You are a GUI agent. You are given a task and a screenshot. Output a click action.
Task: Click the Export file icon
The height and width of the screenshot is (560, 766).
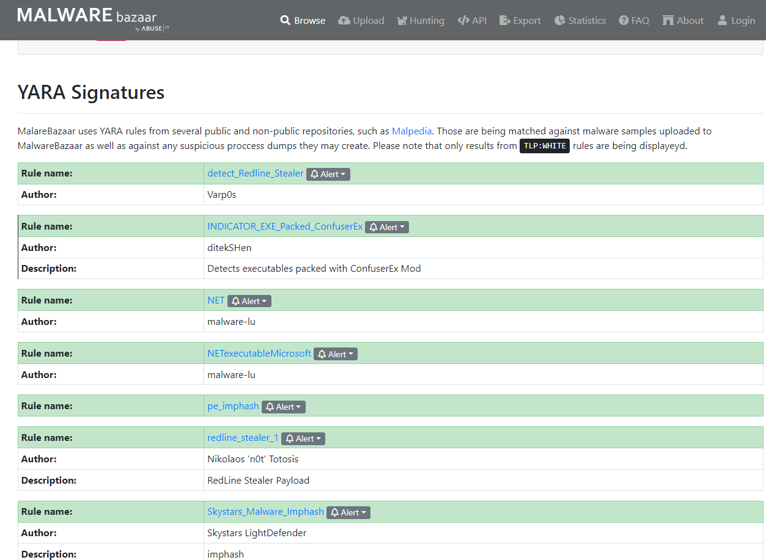tap(504, 21)
